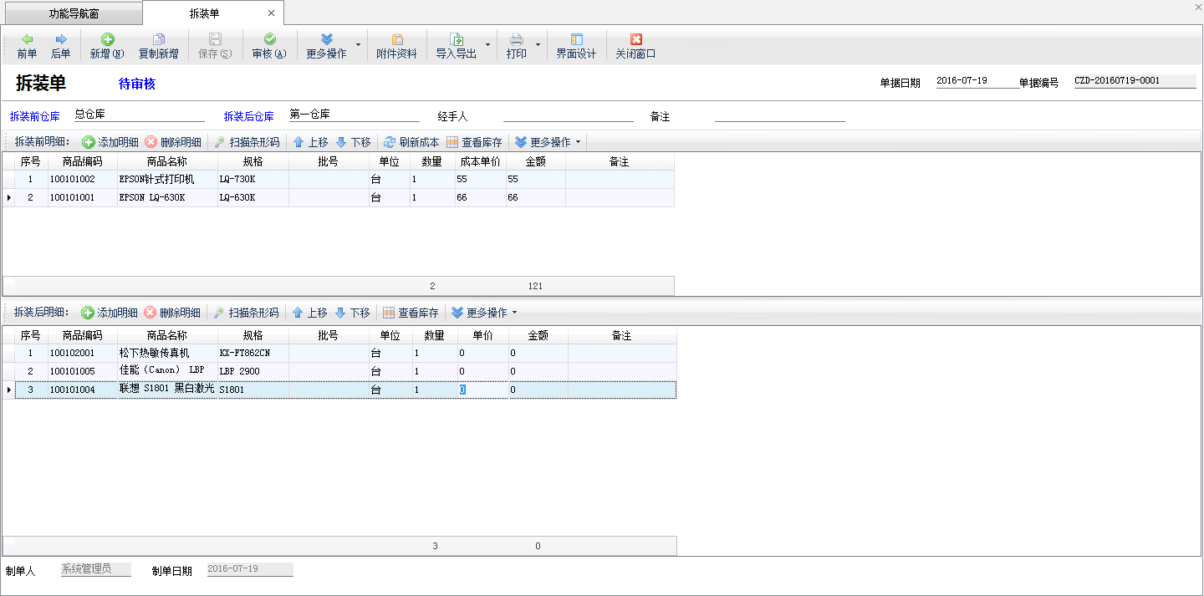Open 附件资料 attachments
This screenshot has width=1204, height=596.
pyautogui.click(x=396, y=46)
